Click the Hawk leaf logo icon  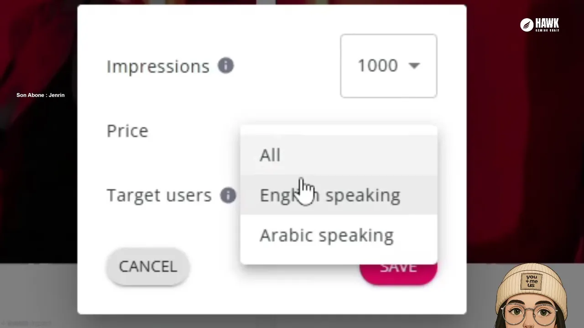[x=527, y=25]
